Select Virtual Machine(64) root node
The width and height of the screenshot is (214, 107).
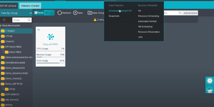coord(11,25)
